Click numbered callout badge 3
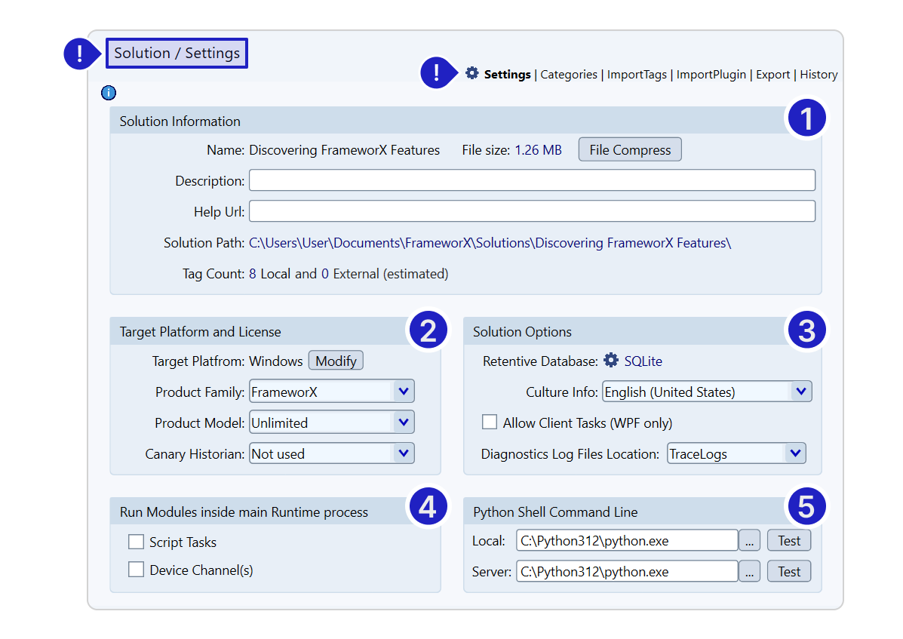This screenshot has width=903, height=639. pos(806,330)
